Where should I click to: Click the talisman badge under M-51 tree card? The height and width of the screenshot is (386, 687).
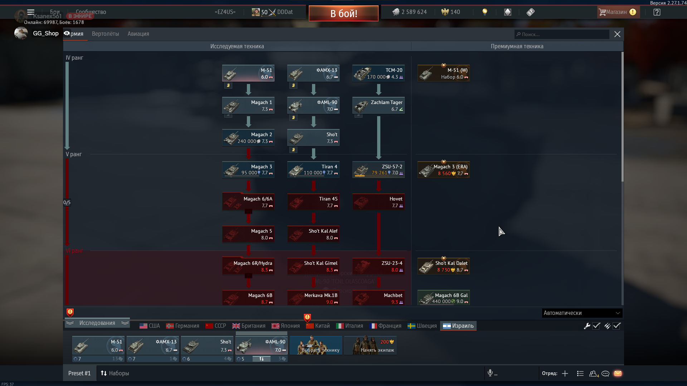[x=228, y=85]
